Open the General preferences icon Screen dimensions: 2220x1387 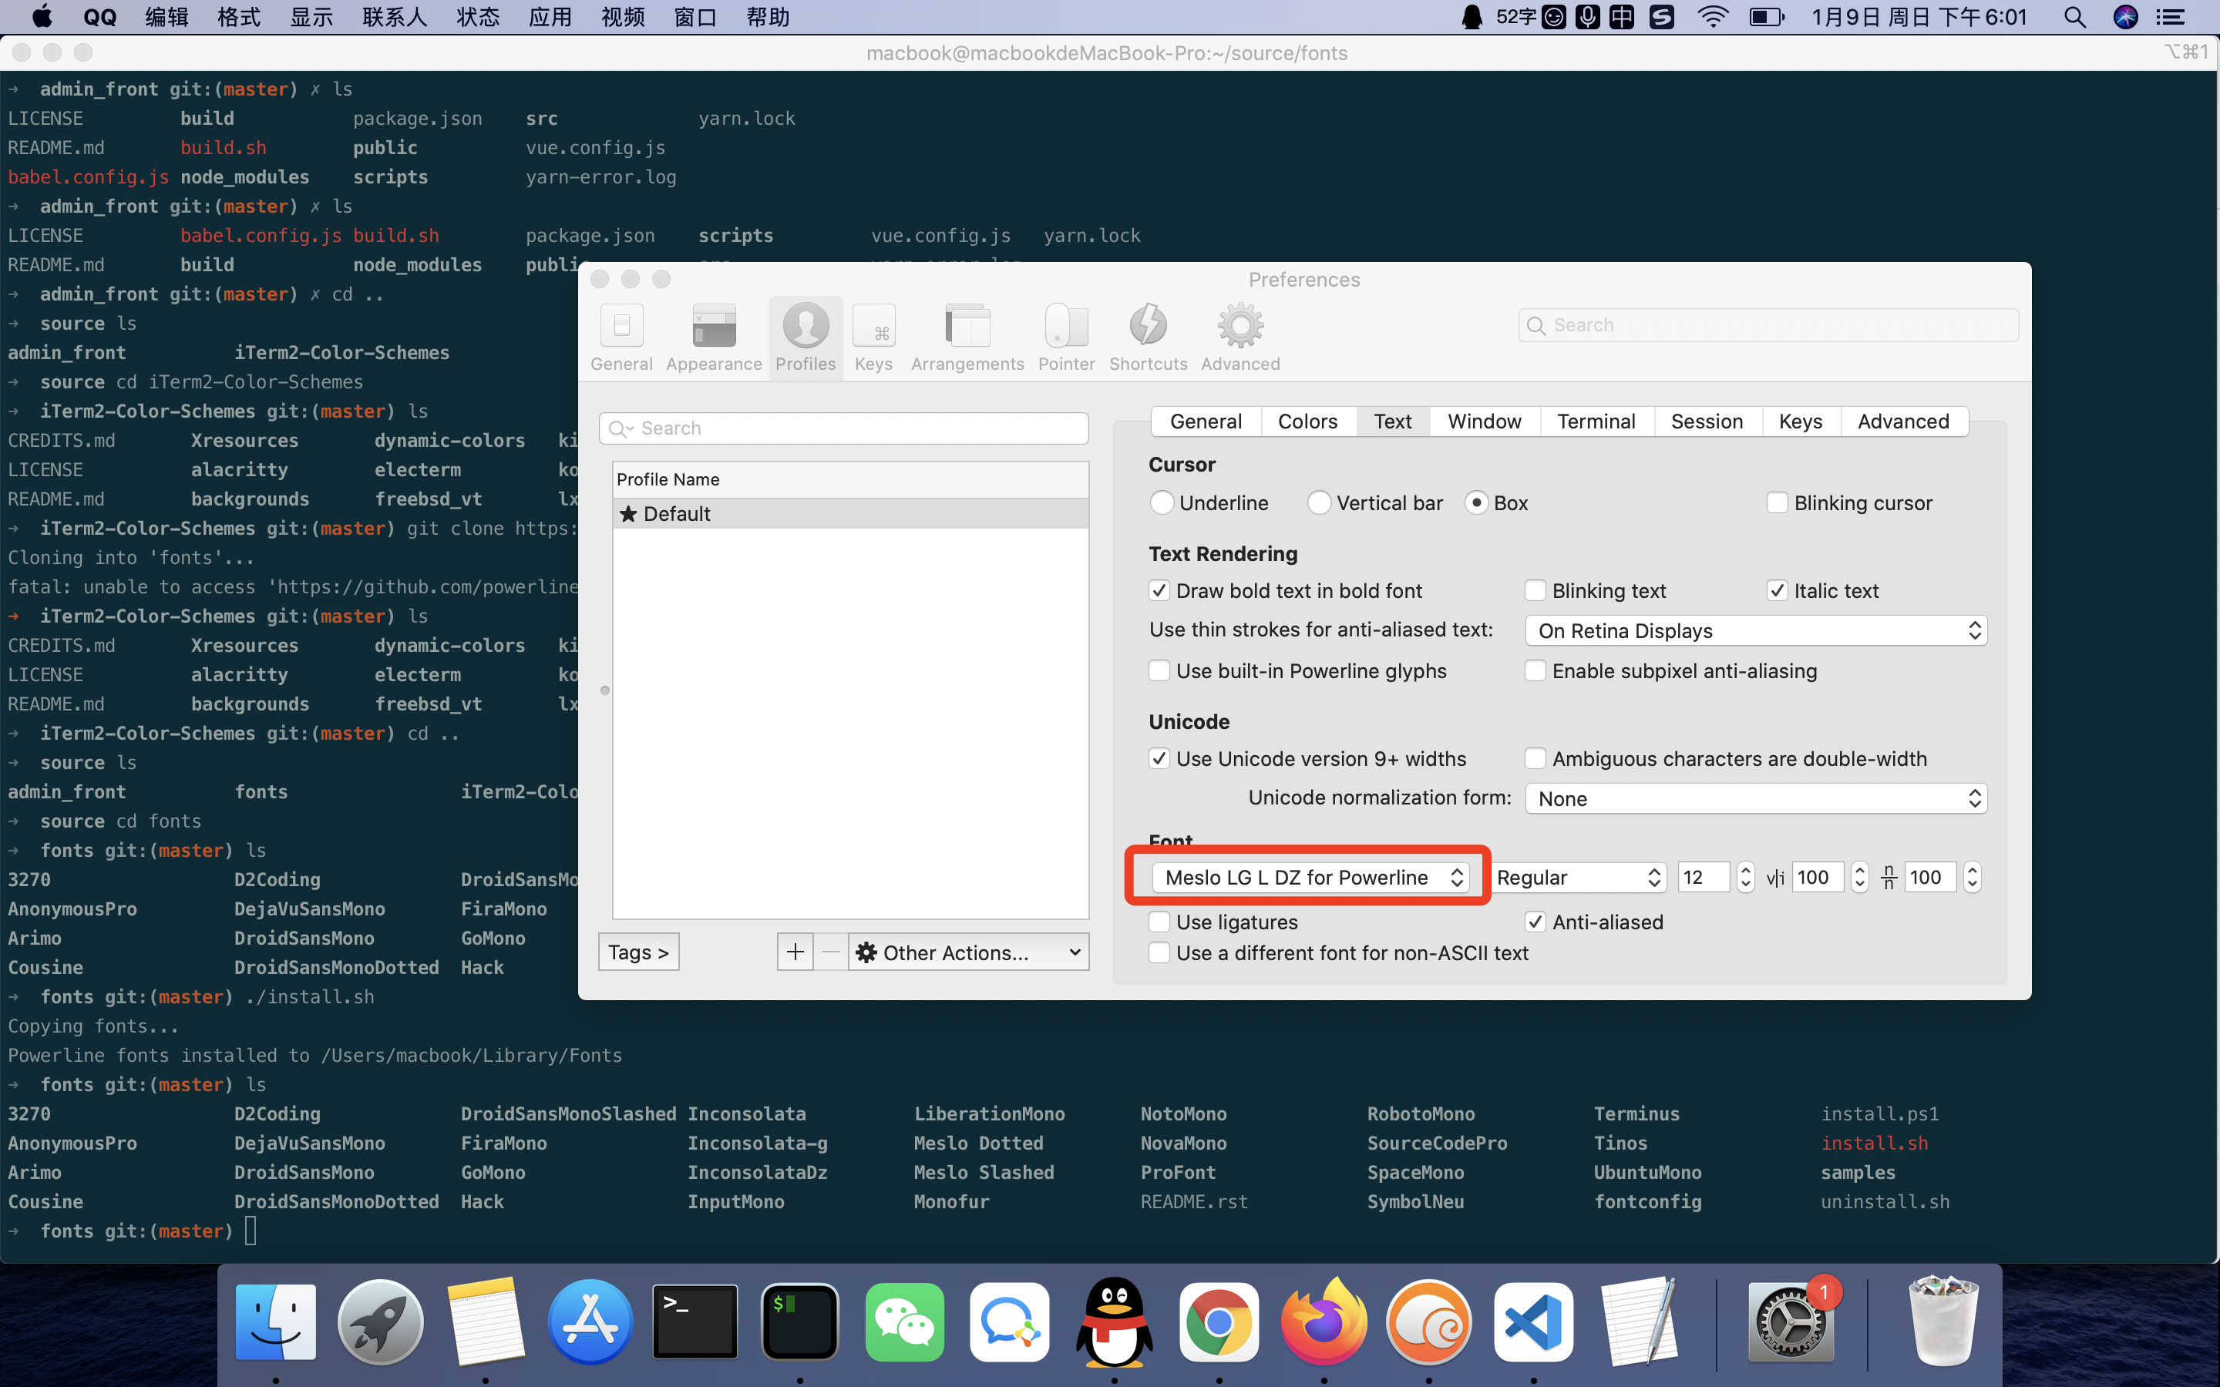pyautogui.click(x=621, y=327)
